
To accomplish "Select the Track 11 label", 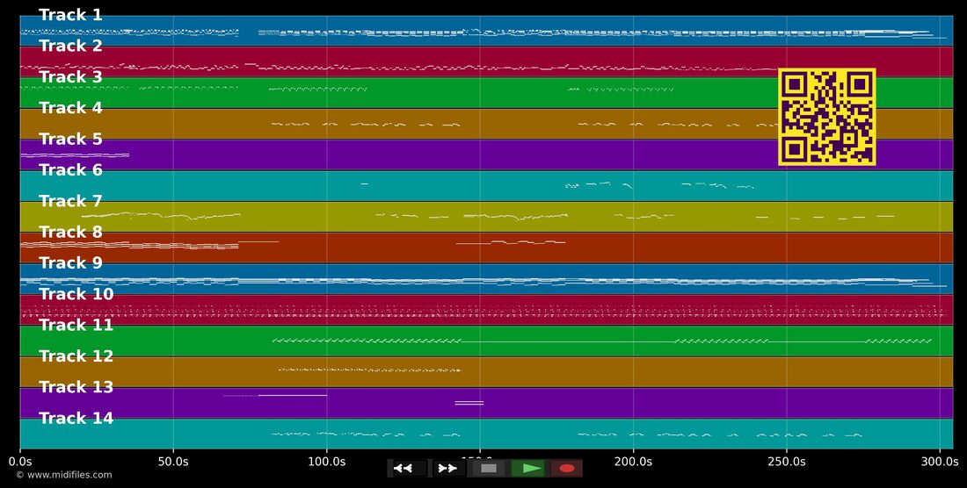I will click(76, 326).
